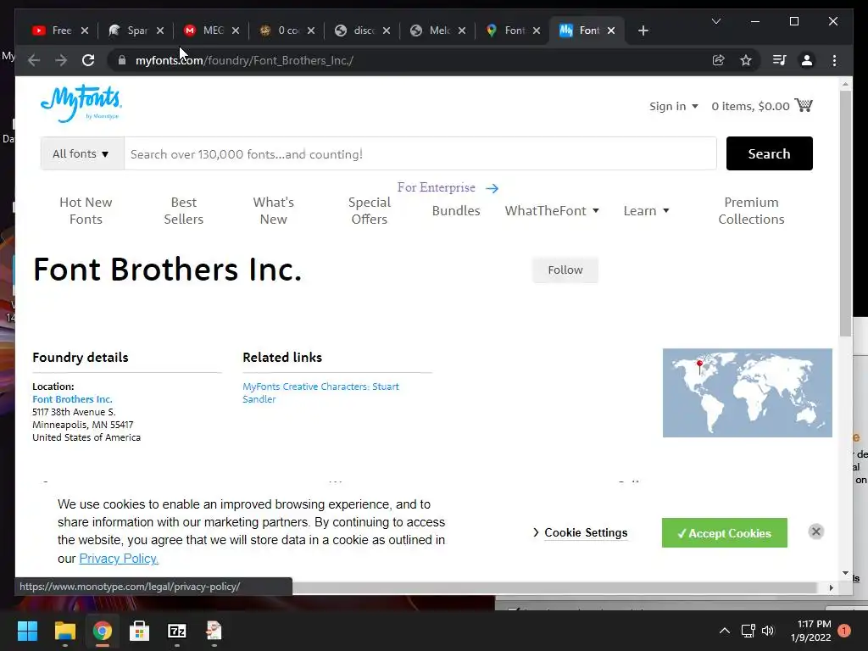Screen dimensions: 868x651
Task: Click page scrollbar down arrow
Action: tap(845, 573)
